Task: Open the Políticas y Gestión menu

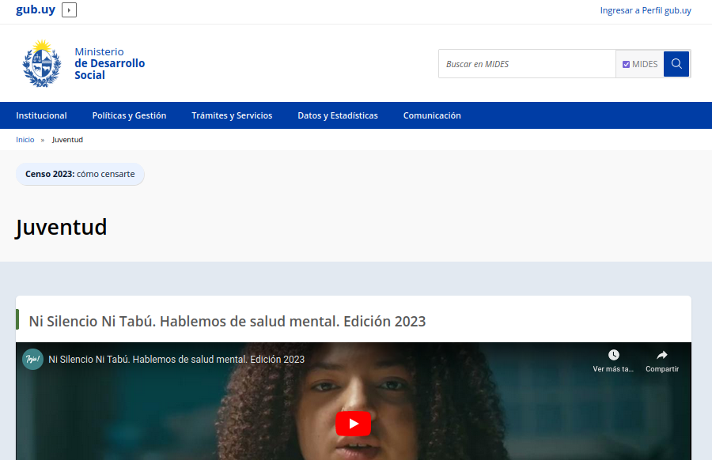Action: (x=129, y=115)
